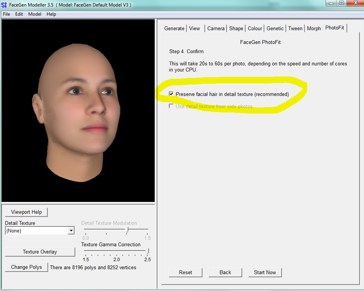Open the Camera tab
The image size is (364, 291).
click(x=216, y=28)
